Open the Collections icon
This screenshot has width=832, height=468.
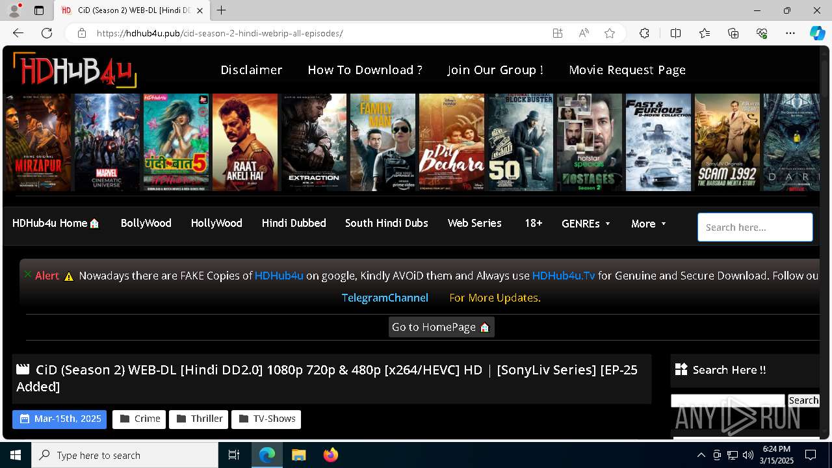tap(733, 33)
